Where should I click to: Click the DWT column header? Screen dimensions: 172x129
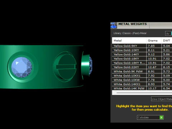coord(167,40)
